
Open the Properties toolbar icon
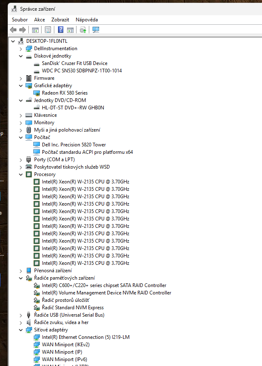point(48,30)
